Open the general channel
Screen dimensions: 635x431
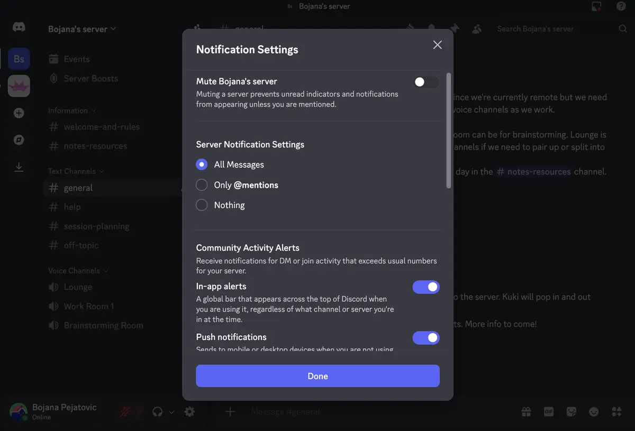pyautogui.click(x=78, y=187)
